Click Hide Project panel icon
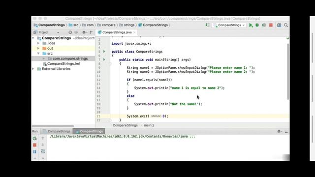This screenshot has width=315, height=177. [x=91, y=32]
